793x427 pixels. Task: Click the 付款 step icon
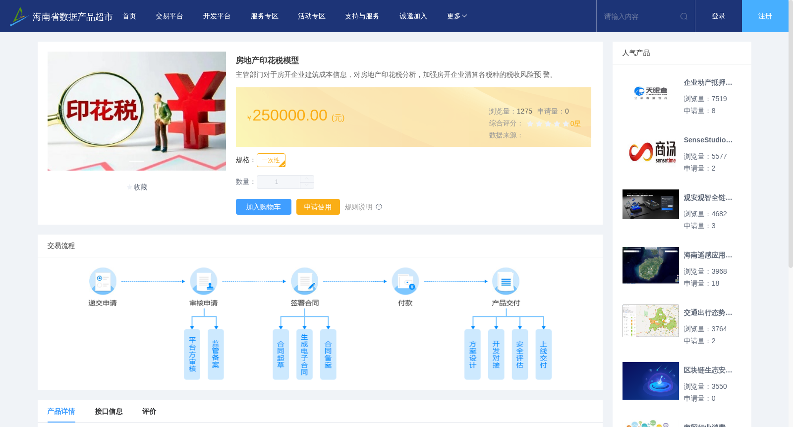[x=405, y=281]
